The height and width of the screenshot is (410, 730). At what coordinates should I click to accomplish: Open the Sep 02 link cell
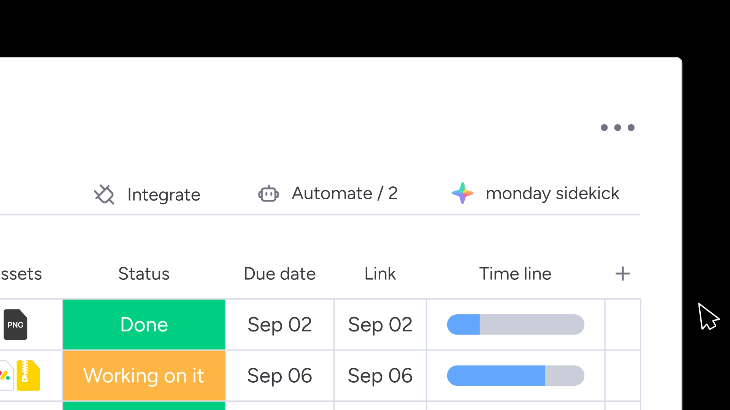[380, 325]
